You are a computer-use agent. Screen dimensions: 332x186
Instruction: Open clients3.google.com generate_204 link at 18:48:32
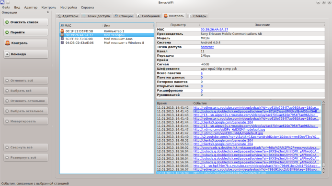point(223,140)
